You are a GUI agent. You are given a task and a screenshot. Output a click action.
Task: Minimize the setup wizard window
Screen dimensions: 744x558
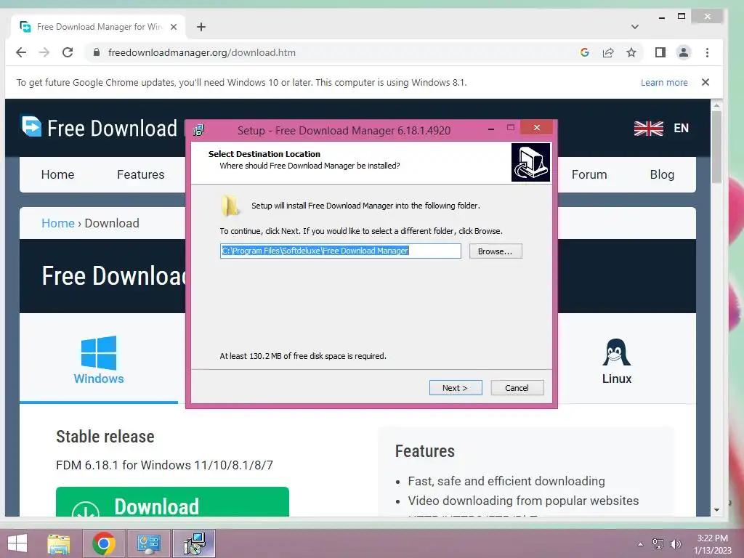[491, 129]
